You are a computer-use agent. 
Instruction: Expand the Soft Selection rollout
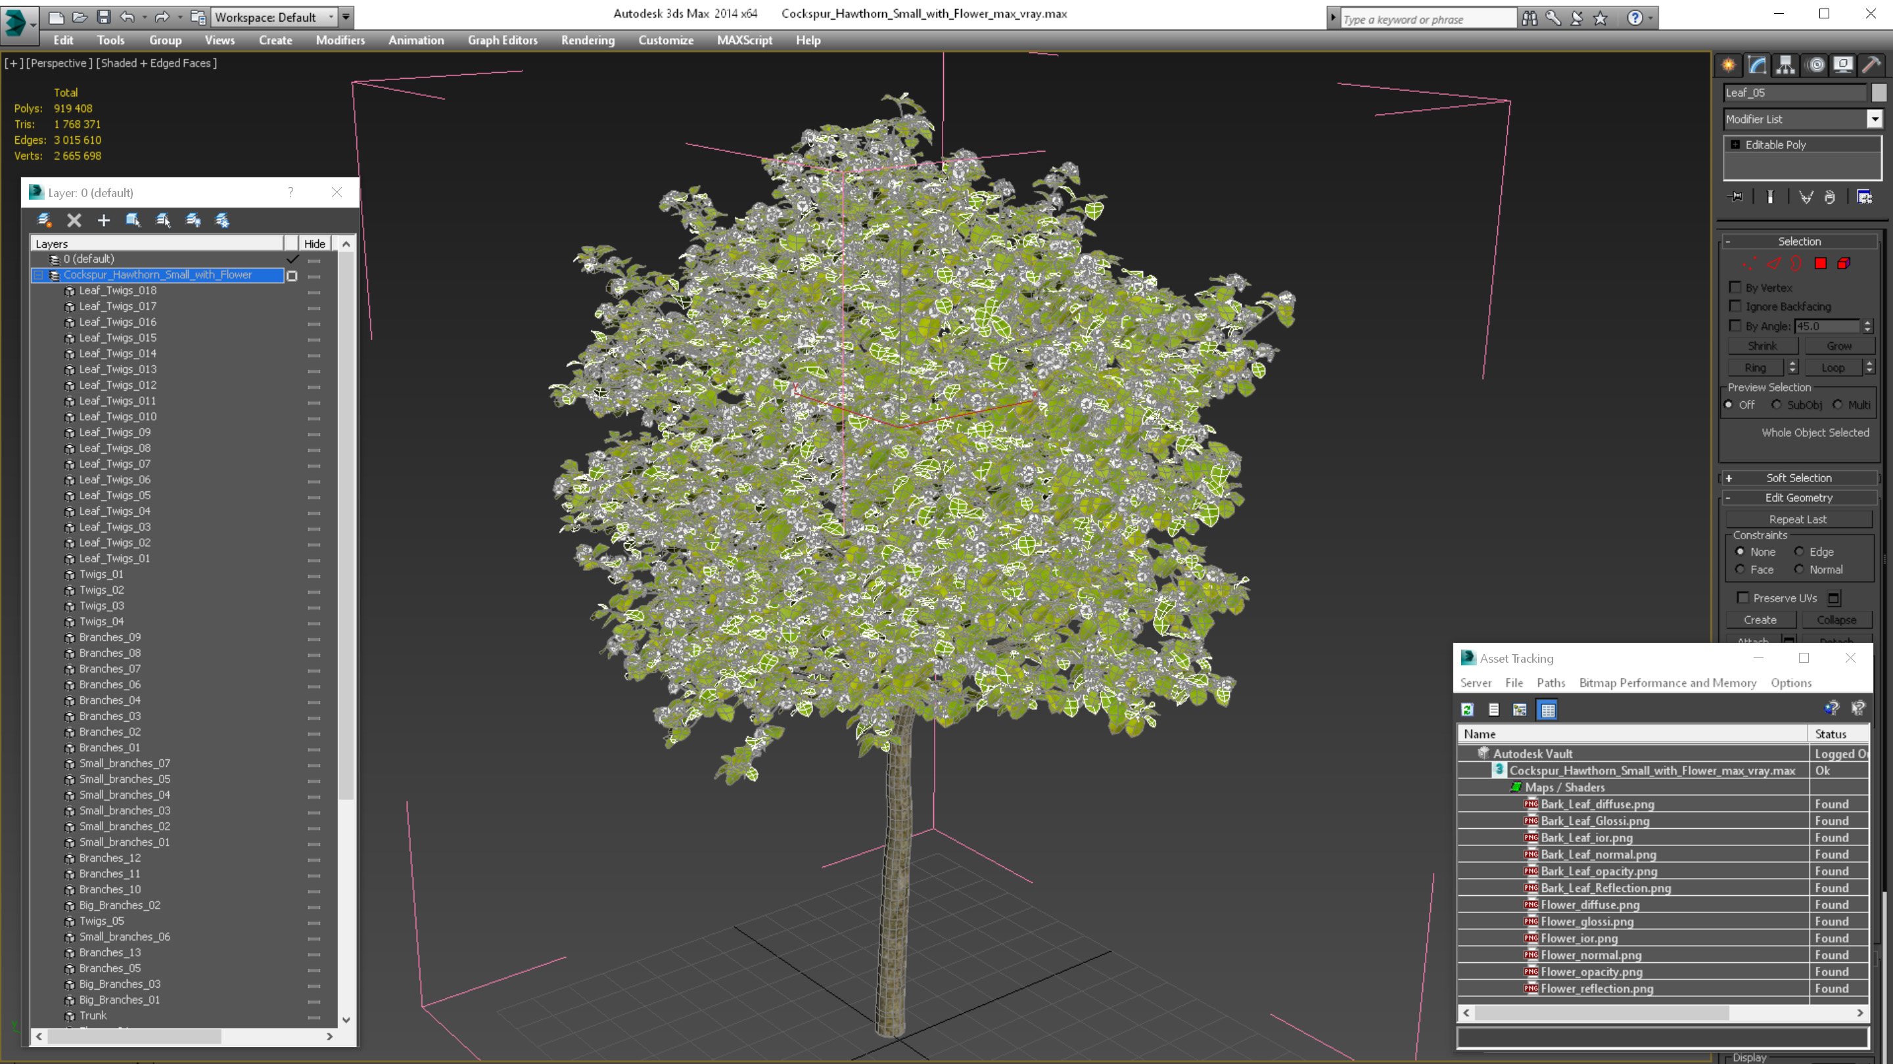point(1800,477)
